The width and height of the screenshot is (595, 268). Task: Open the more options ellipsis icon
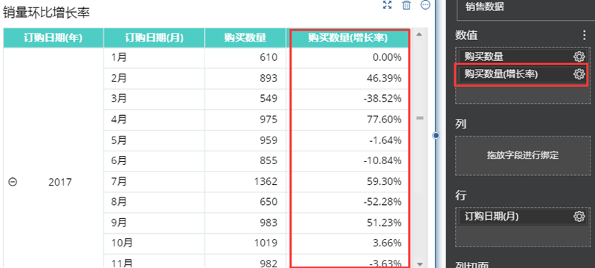pyautogui.click(x=425, y=5)
